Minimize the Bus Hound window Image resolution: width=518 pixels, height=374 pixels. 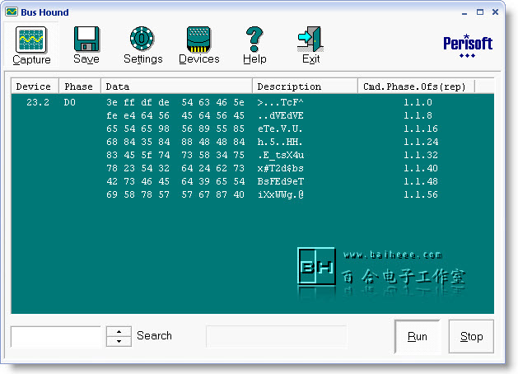point(464,12)
